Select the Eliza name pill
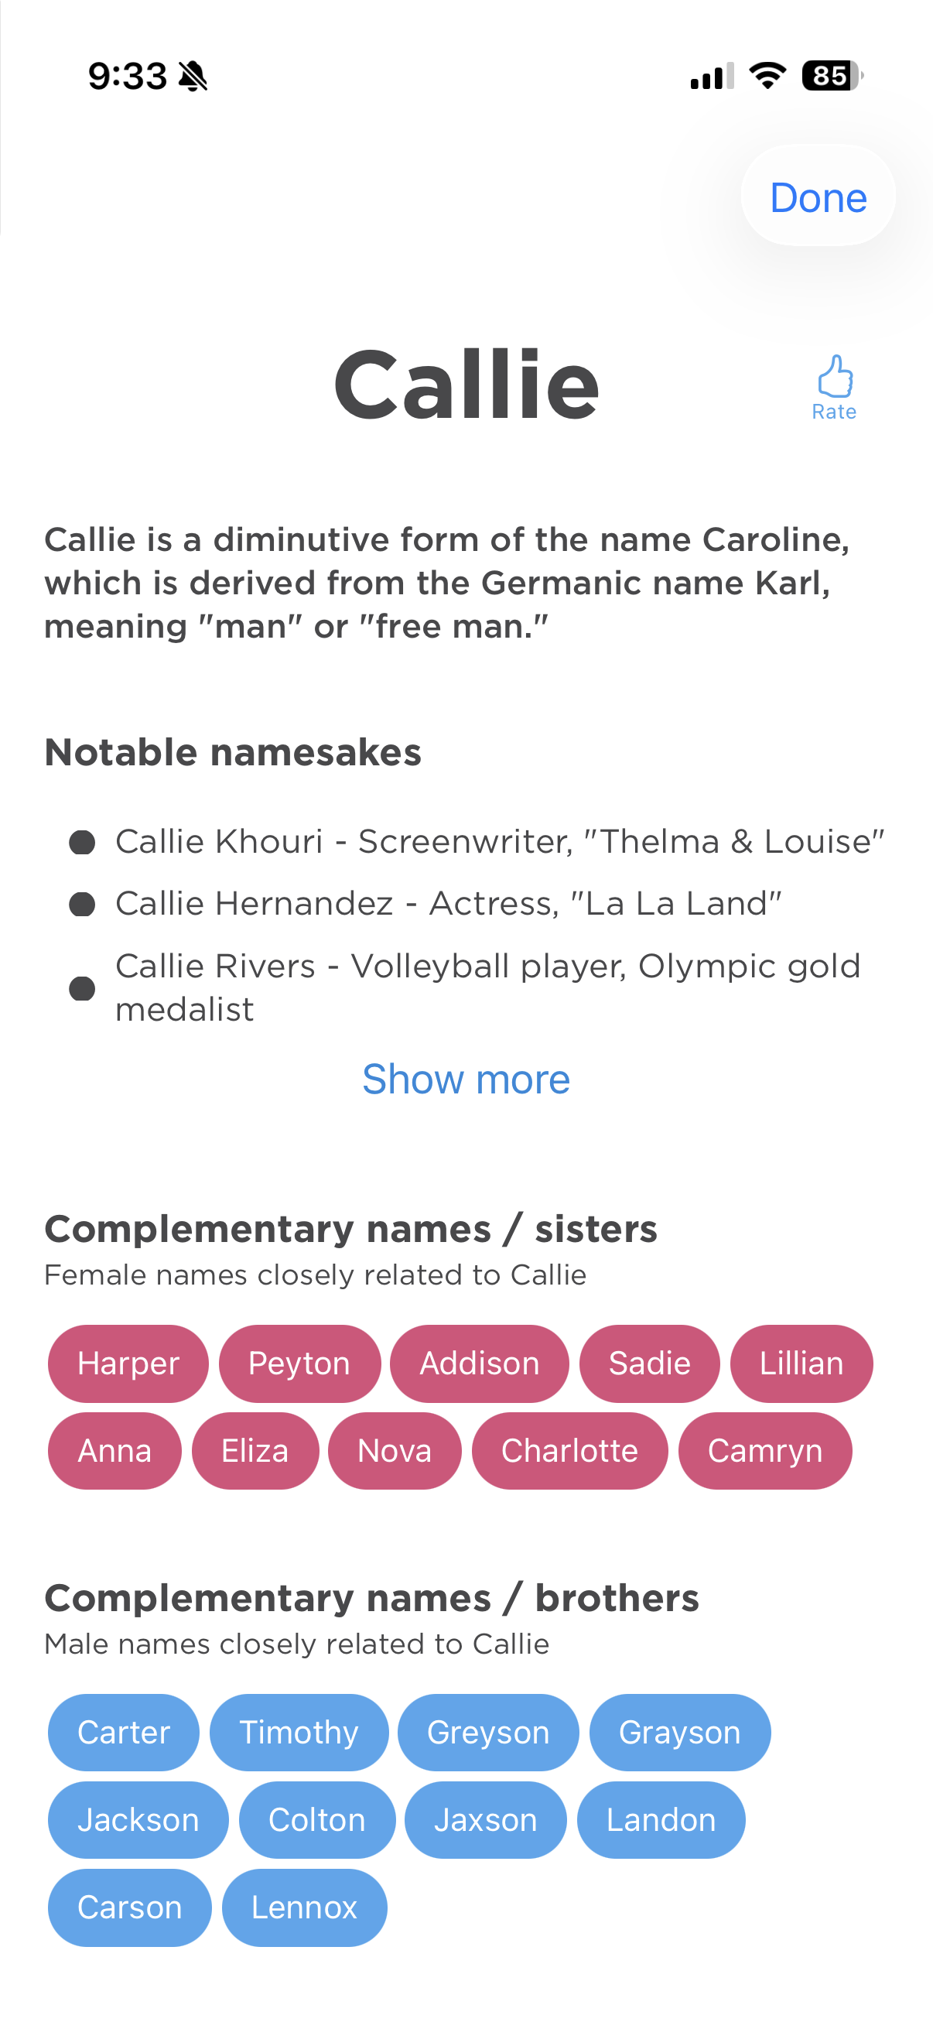This screenshot has height=2029, width=933. coord(255,1450)
